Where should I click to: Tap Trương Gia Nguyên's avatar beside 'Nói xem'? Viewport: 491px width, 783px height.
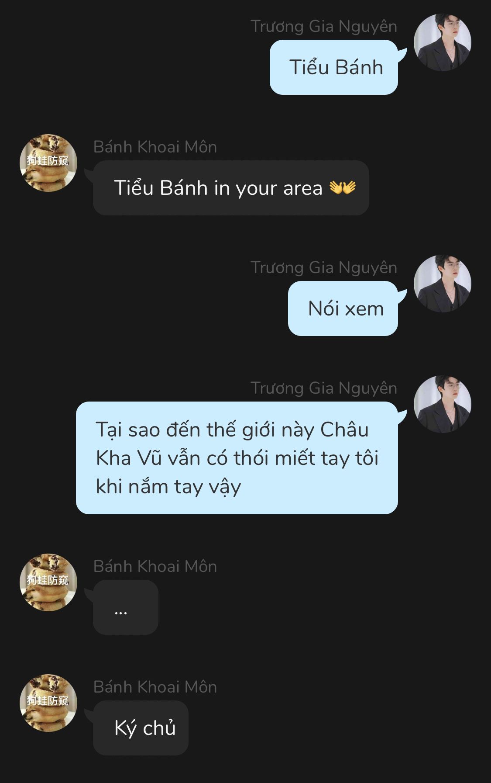(x=442, y=284)
